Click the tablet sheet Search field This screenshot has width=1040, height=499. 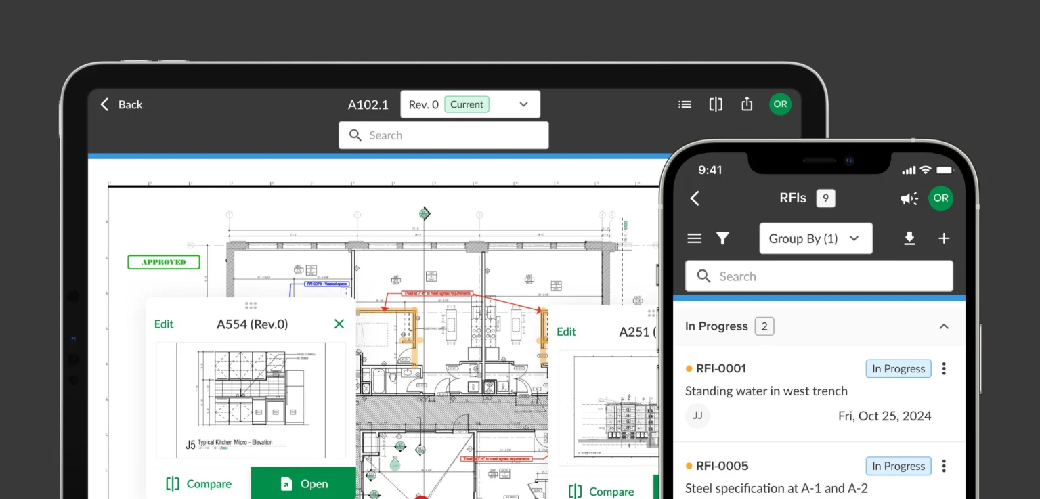[443, 135]
